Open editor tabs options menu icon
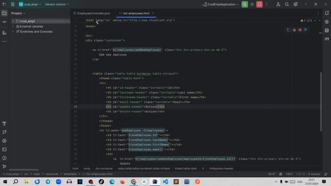Viewport: 331px width, 186px height. click(x=318, y=13)
